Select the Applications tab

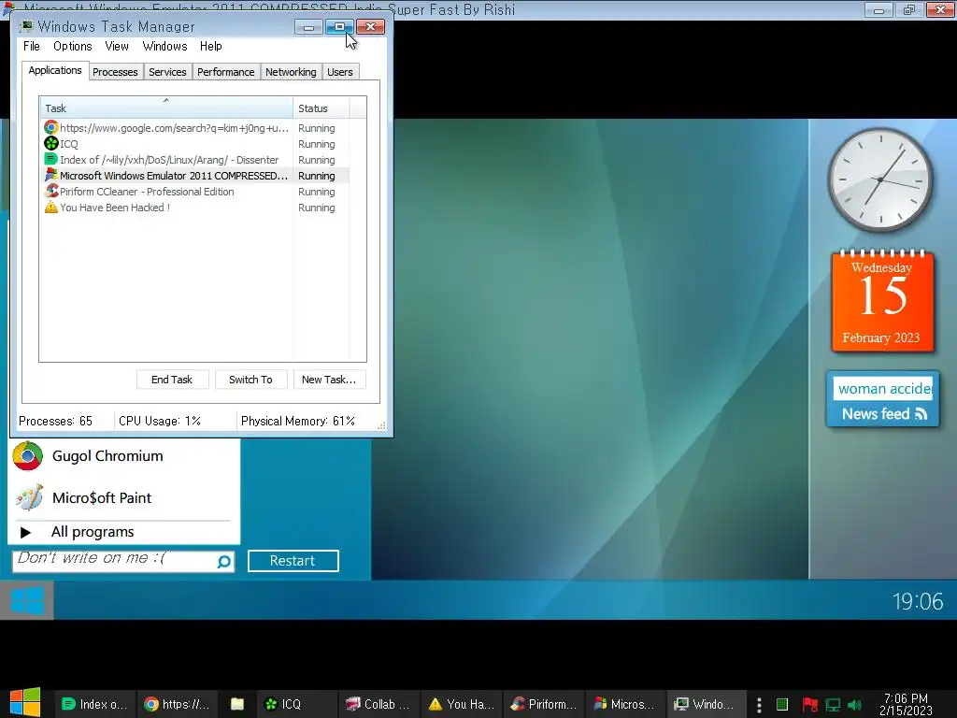point(55,70)
